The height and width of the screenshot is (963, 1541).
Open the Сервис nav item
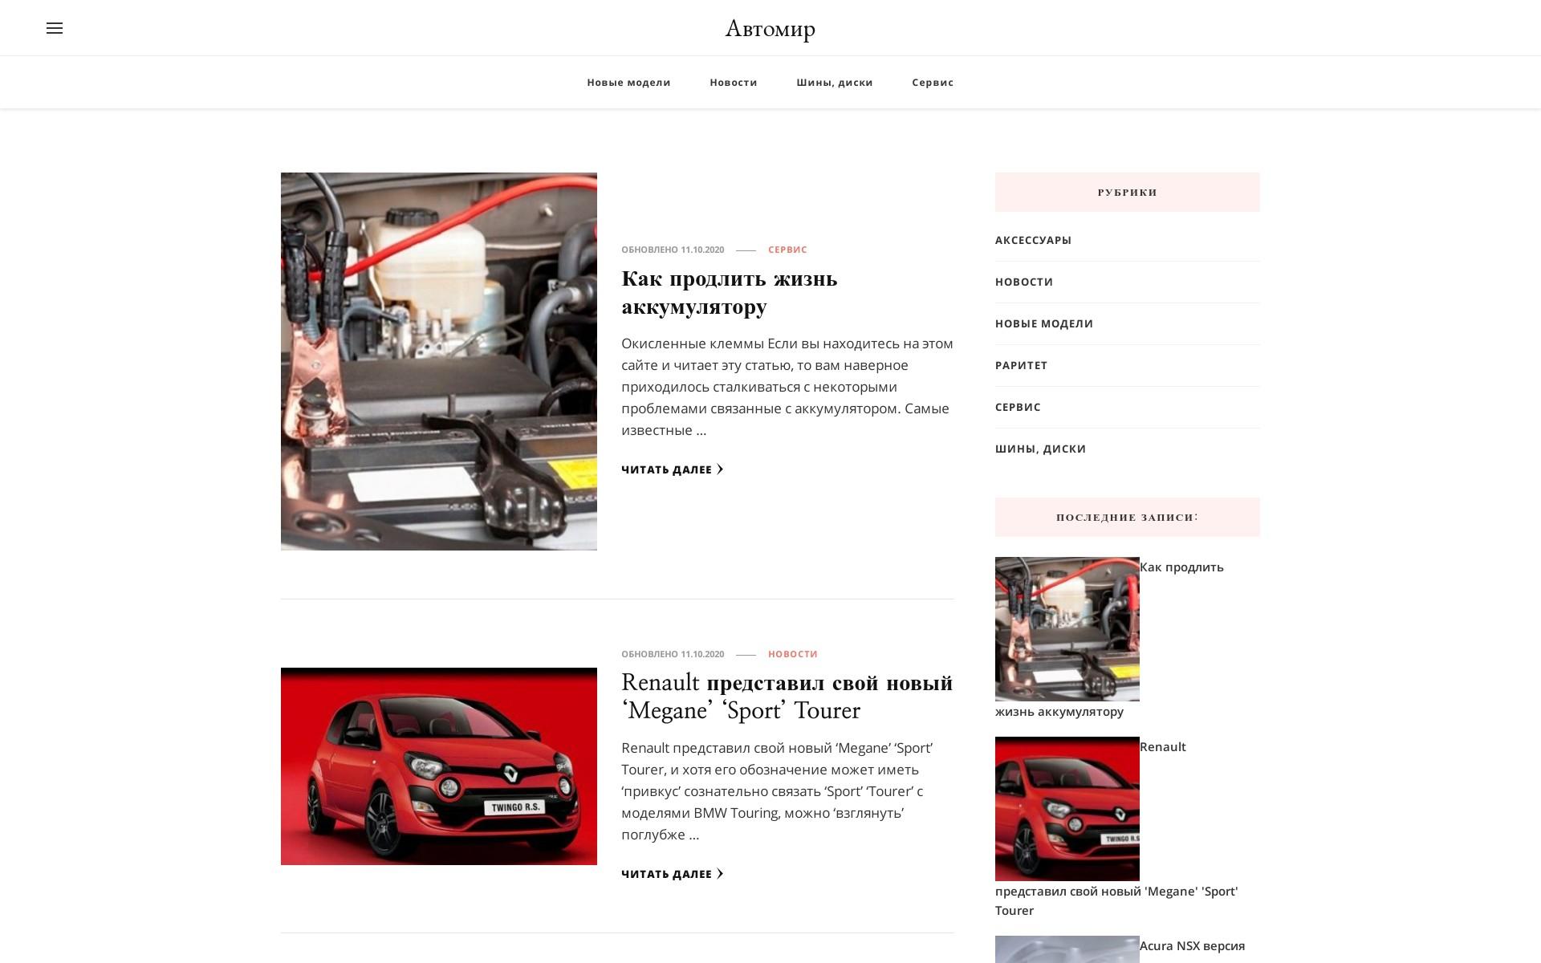(x=933, y=83)
